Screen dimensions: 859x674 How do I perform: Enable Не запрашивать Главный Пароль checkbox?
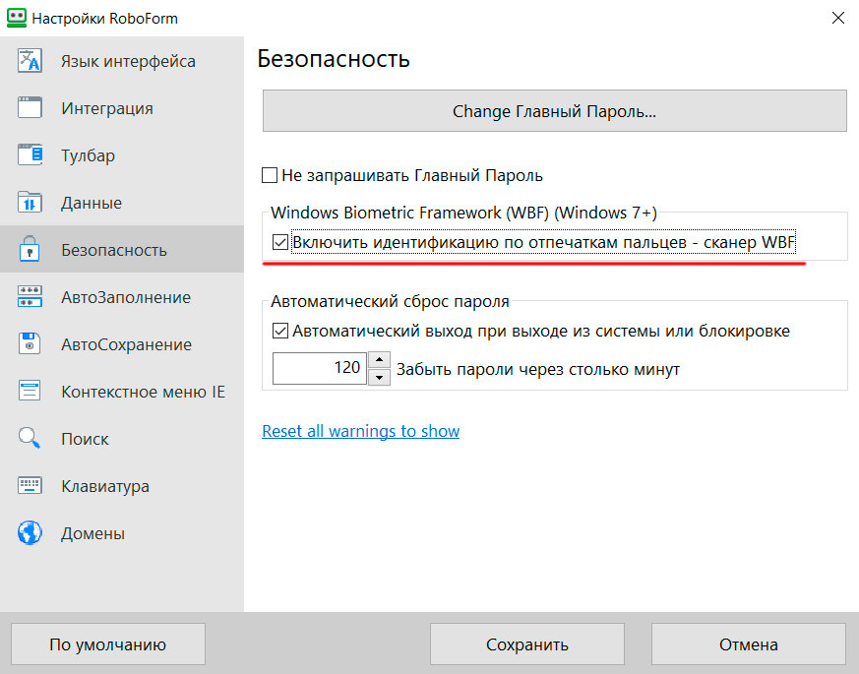(270, 176)
